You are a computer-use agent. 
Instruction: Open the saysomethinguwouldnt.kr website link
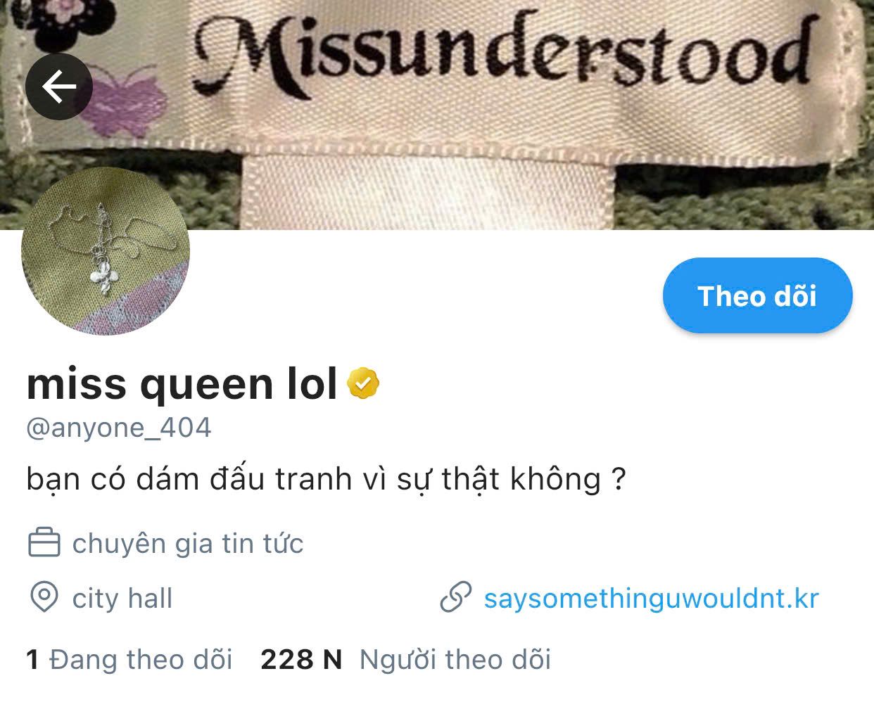[x=651, y=599]
